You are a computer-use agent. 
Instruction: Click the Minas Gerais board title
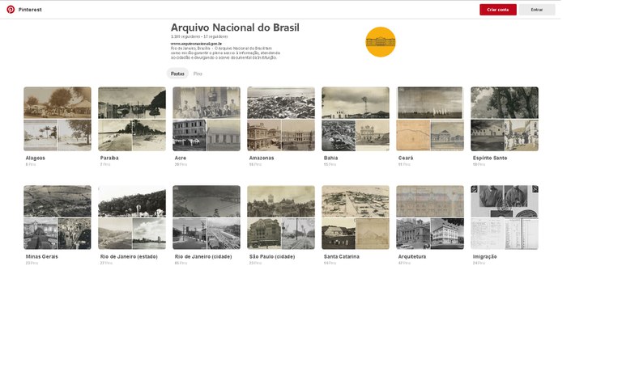(x=41, y=256)
